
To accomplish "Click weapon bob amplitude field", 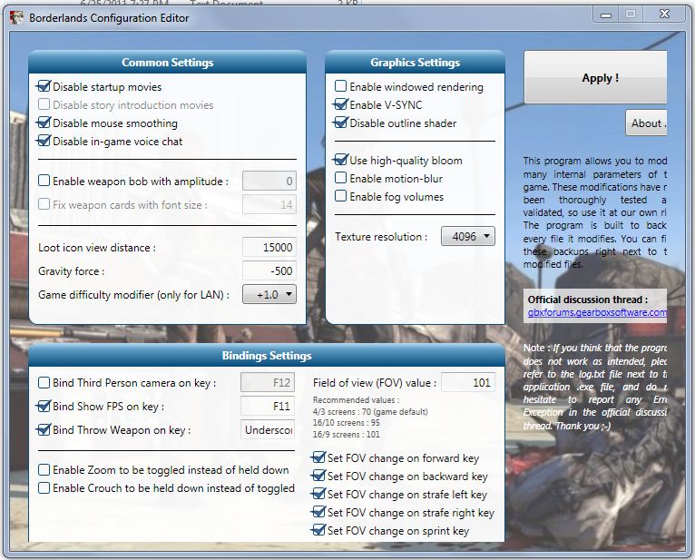I will [269, 181].
